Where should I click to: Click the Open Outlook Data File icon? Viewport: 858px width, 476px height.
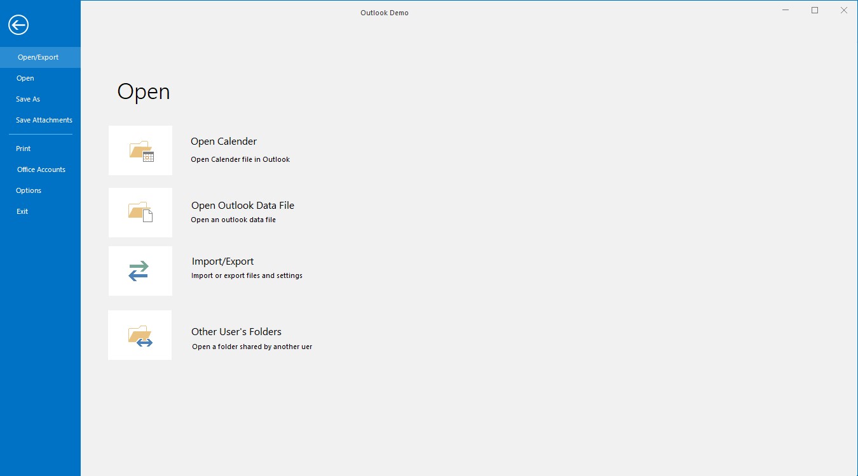tap(140, 213)
